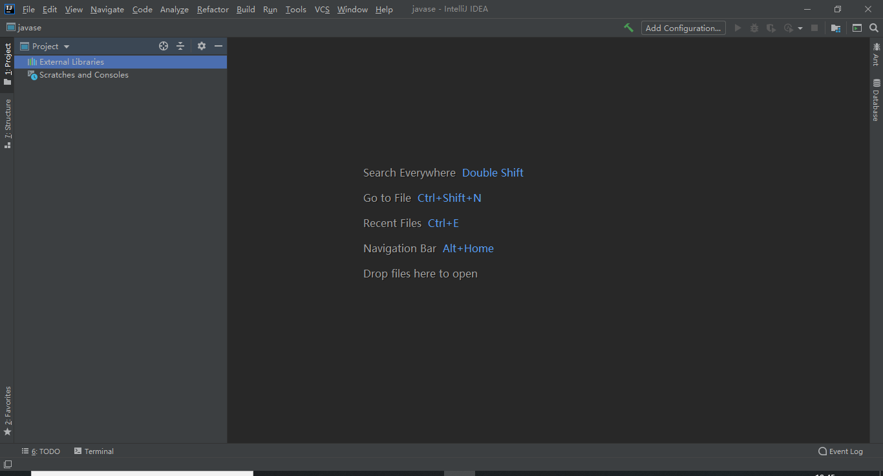Open the Tools menu

pos(296,9)
